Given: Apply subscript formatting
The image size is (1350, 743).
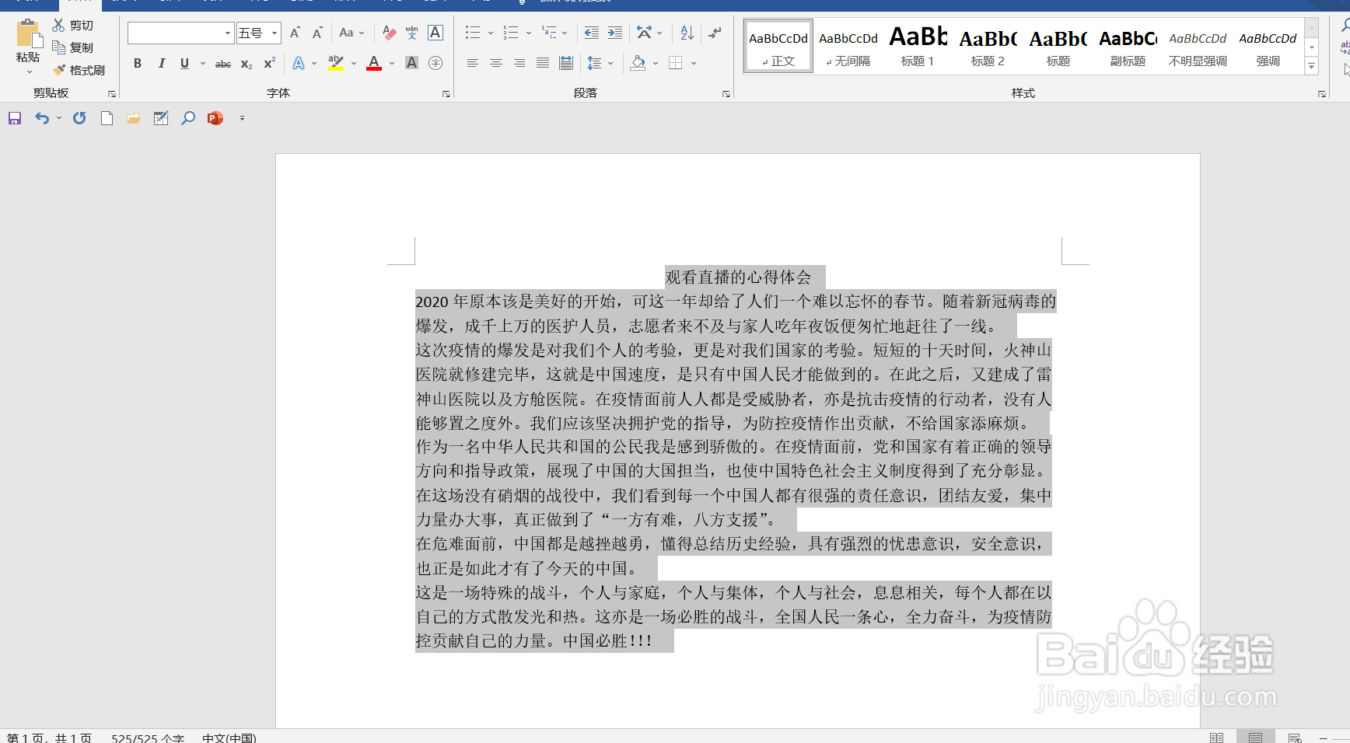Looking at the screenshot, I should [x=246, y=64].
